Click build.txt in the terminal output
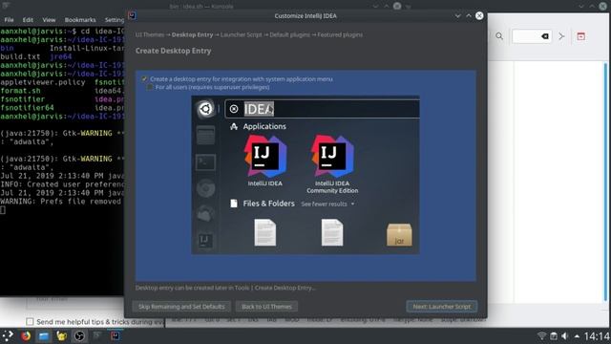The height and width of the screenshot is (344, 611). click(x=20, y=56)
